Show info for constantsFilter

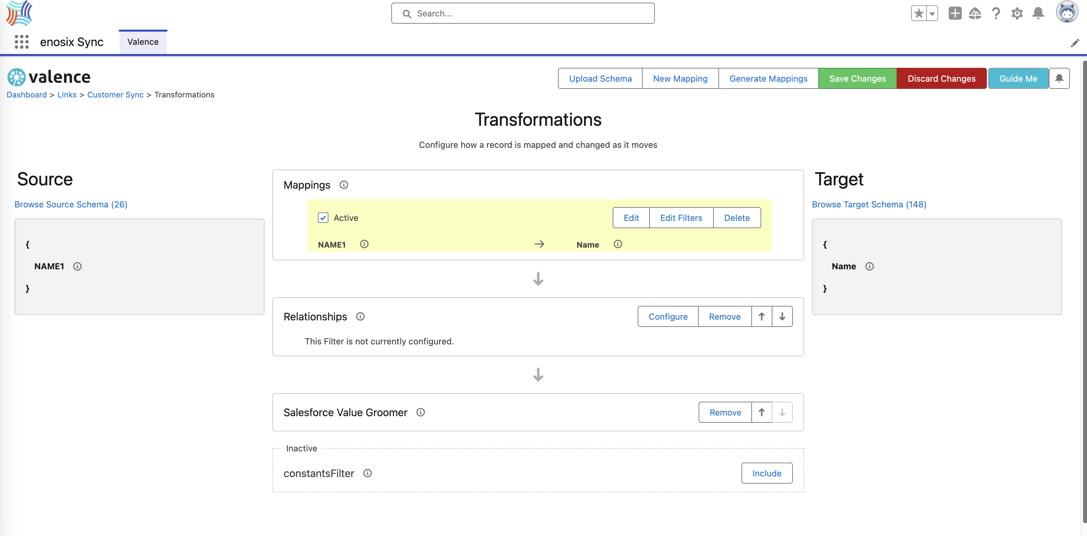point(368,473)
